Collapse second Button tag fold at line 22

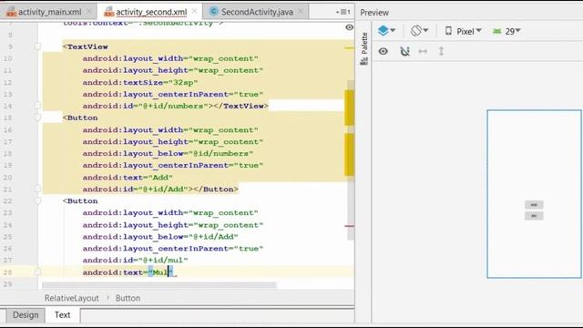point(37,200)
